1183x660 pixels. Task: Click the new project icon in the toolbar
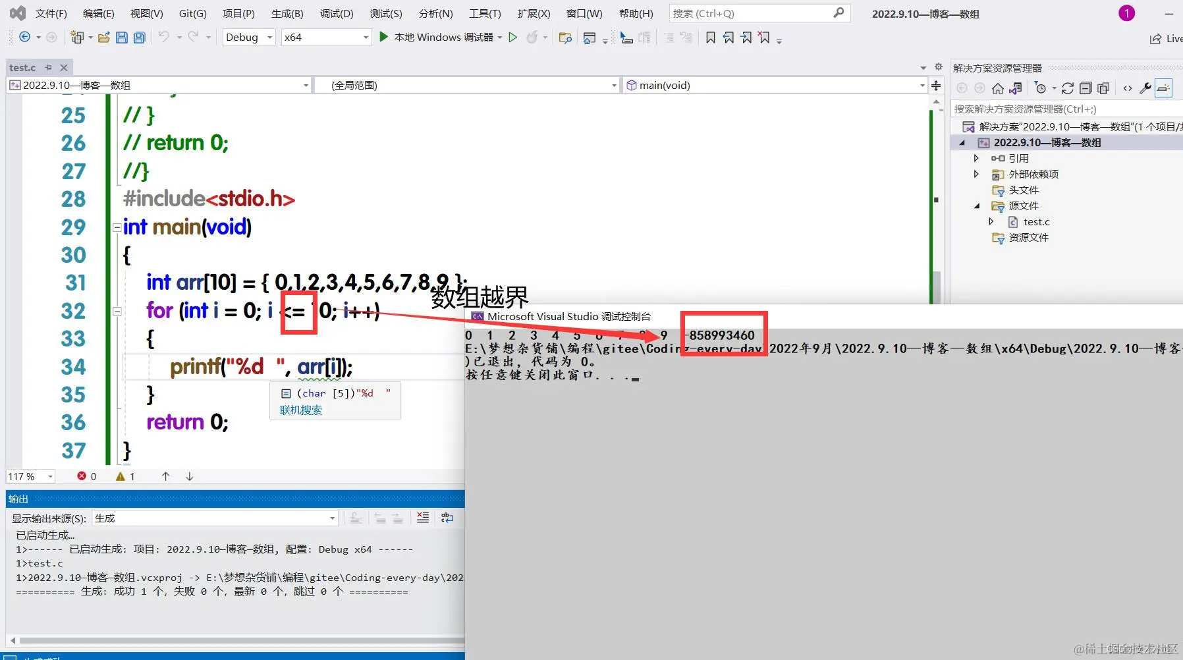click(x=77, y=38)
